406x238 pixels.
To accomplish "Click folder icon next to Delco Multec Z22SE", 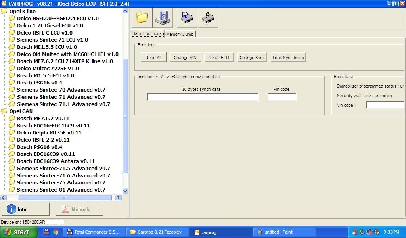I will tap(11, 68).
